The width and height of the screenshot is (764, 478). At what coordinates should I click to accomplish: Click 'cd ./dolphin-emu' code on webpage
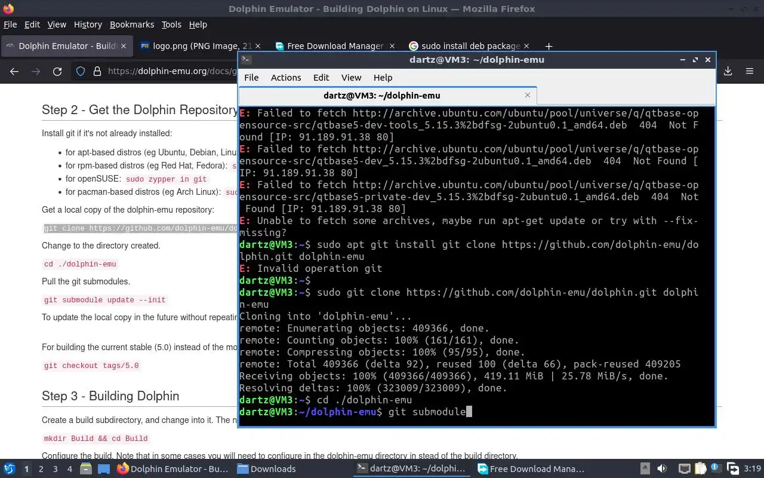81,264
